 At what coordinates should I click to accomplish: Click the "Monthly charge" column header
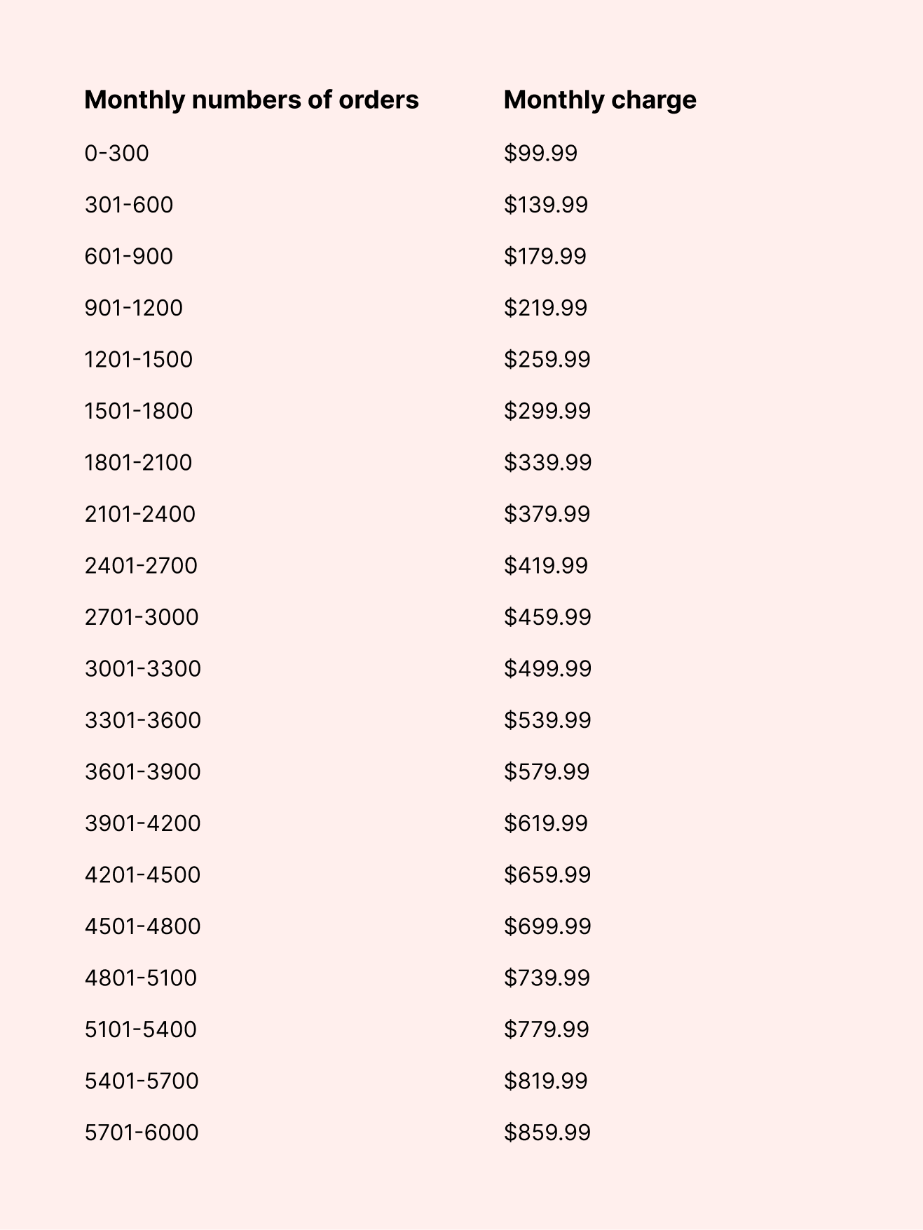coord(599,100)
